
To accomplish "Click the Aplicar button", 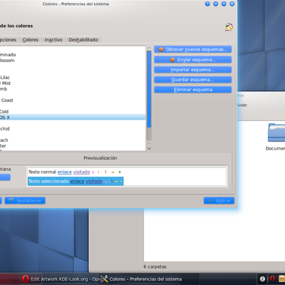I will click(219, 201).
